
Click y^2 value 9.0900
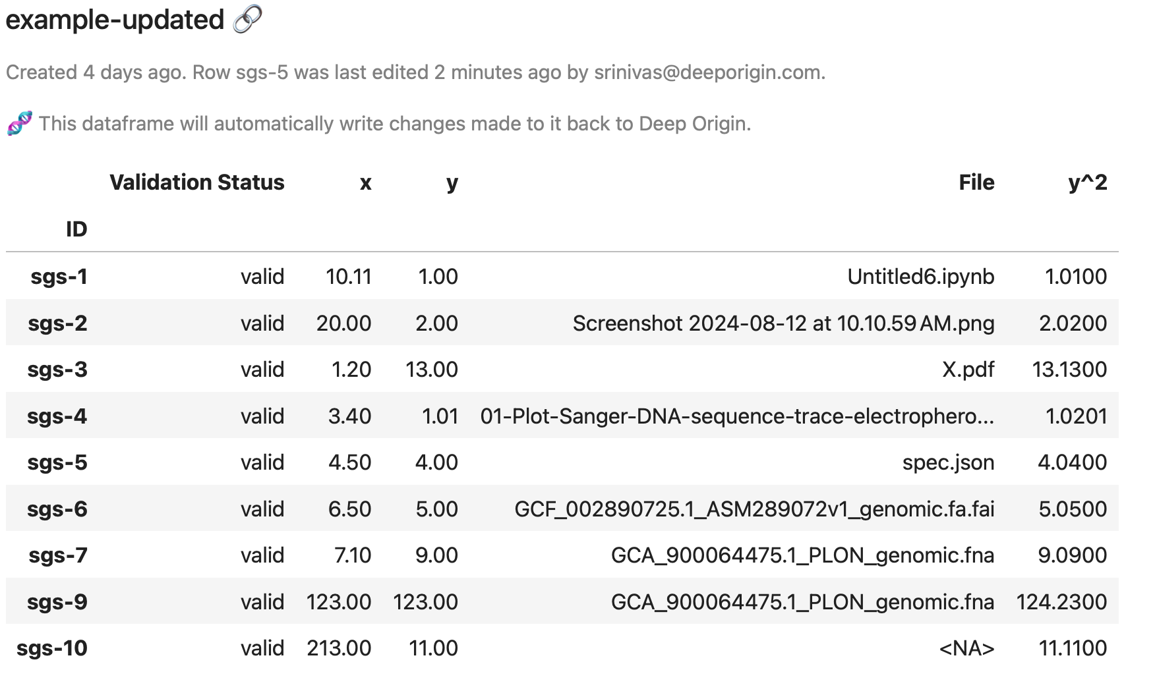1073,555
